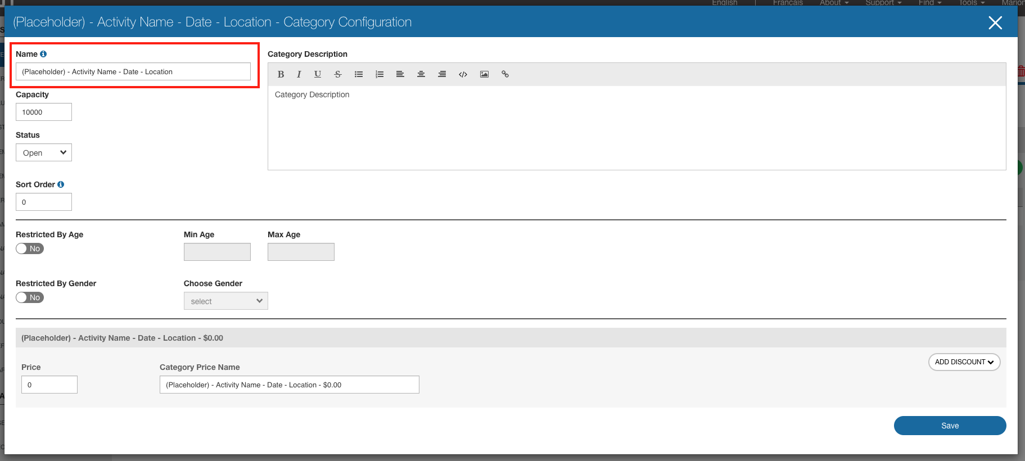Click the Capacity input field

click(44, 112)
